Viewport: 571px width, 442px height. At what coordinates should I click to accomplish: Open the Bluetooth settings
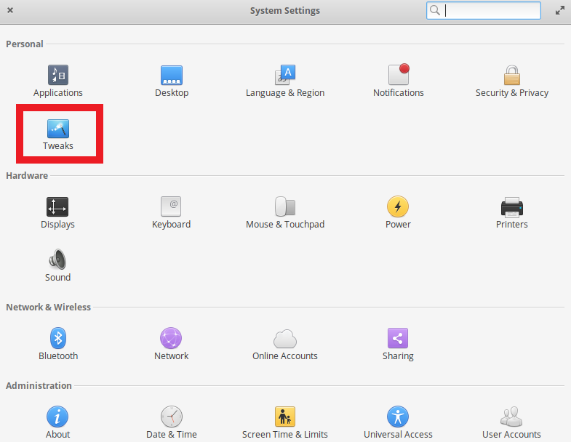pyautogui.click(x=58, y=345)
